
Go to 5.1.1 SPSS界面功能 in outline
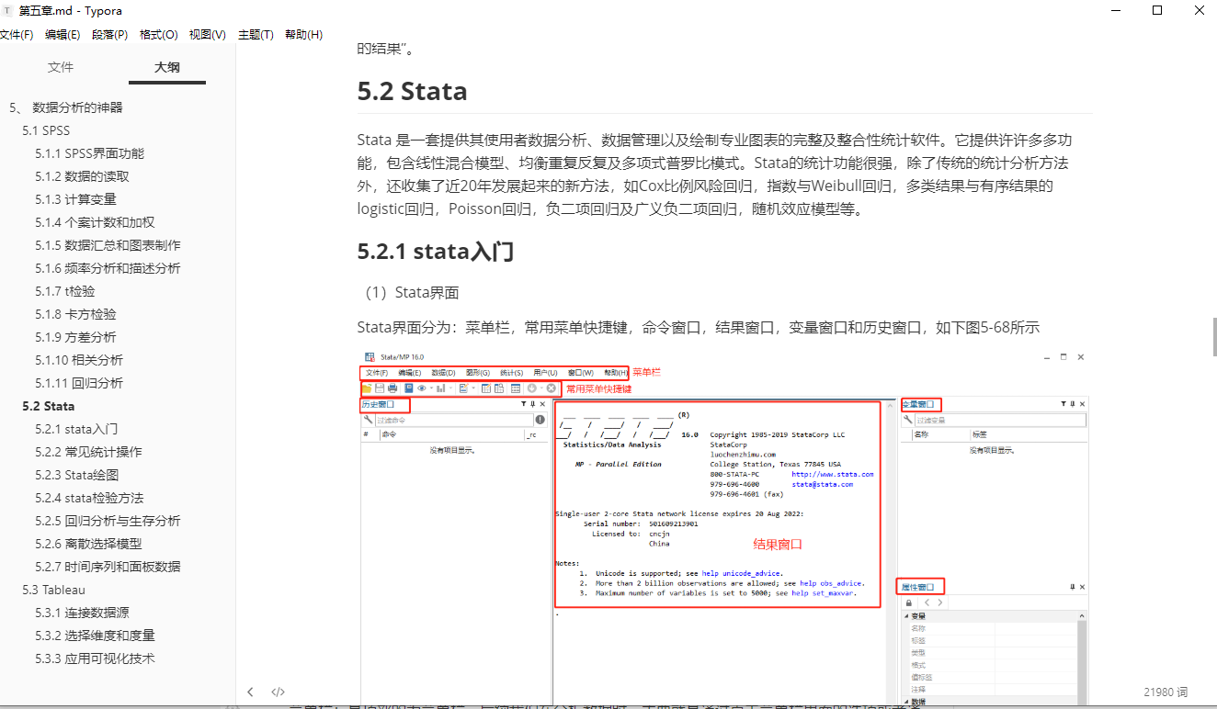(x=90, y=153)
